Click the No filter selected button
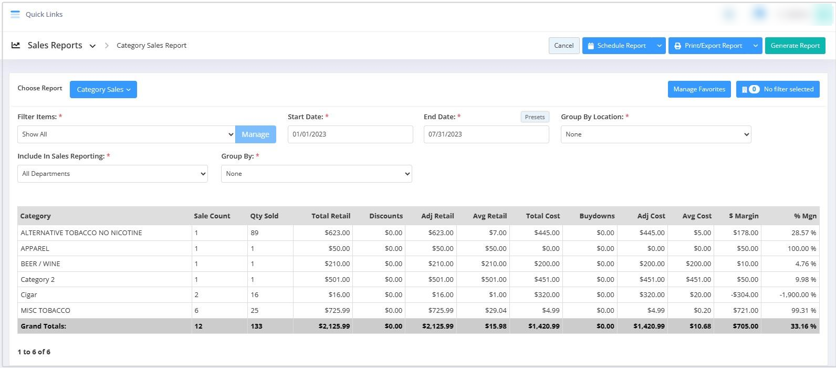Screen dimensions: 836x369 [778, 89]
